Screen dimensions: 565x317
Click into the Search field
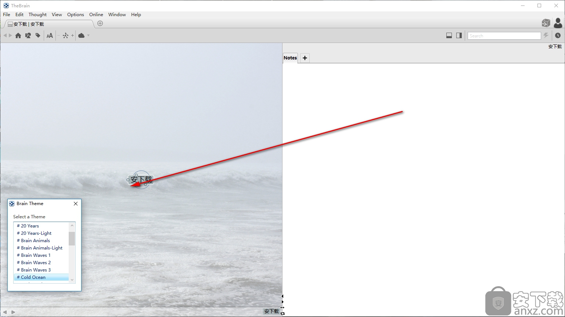(x=504, y=36)
